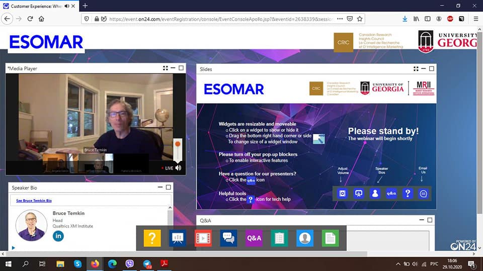Expand the bio triangle below the speaker photo
The width and height of the screenshot is (483, 271).
[13, 247]
